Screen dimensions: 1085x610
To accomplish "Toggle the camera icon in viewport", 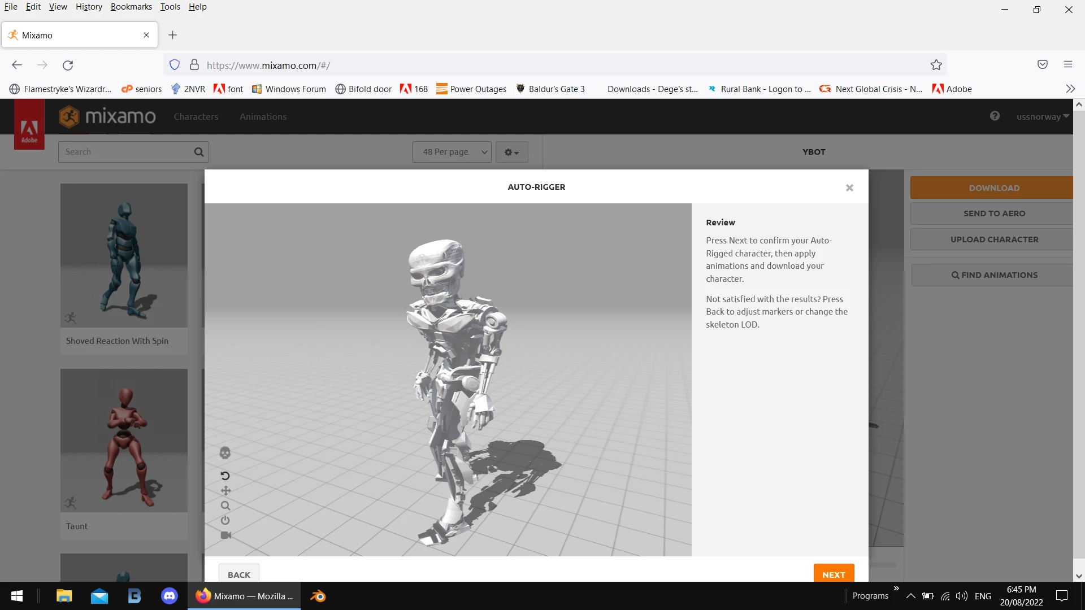I will pyautogui.click(x=225, y=535).
